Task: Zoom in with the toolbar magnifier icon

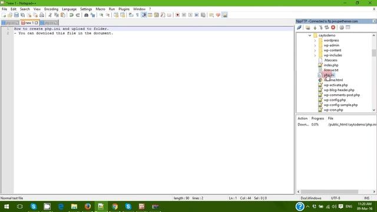Action: click(101, 15)
